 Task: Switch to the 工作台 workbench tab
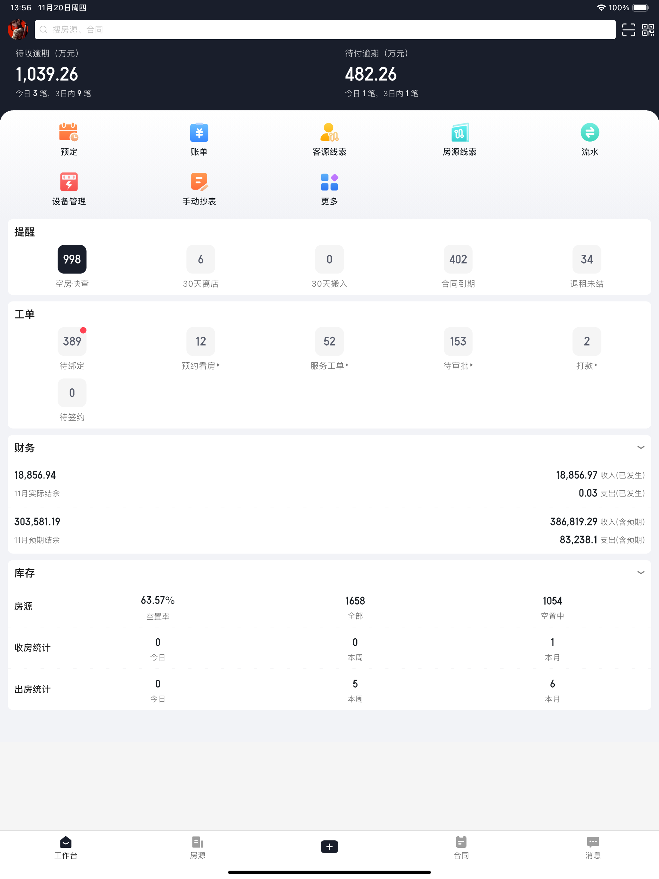pyautogui.click(x=66, y=847)
